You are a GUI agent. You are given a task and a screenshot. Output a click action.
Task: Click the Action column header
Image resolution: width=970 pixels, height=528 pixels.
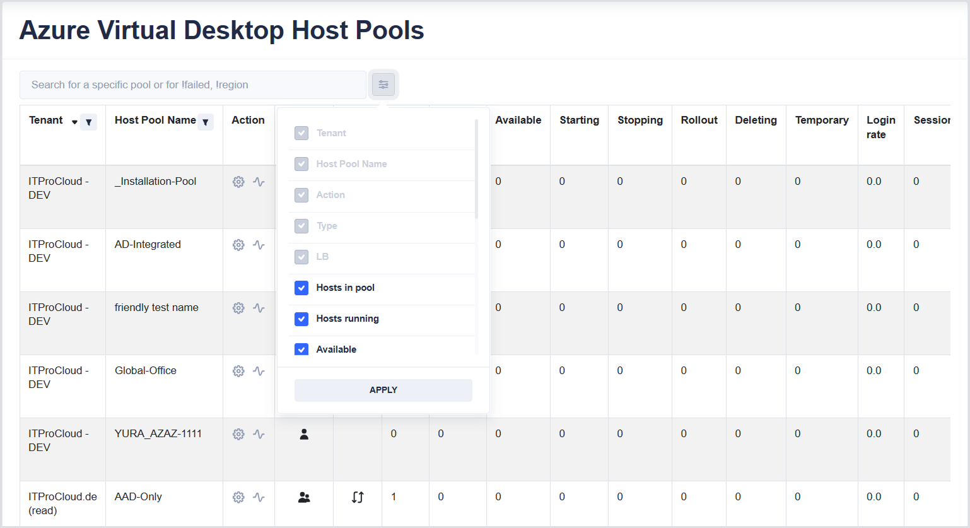pyautogui.click(x=248, y=120)
